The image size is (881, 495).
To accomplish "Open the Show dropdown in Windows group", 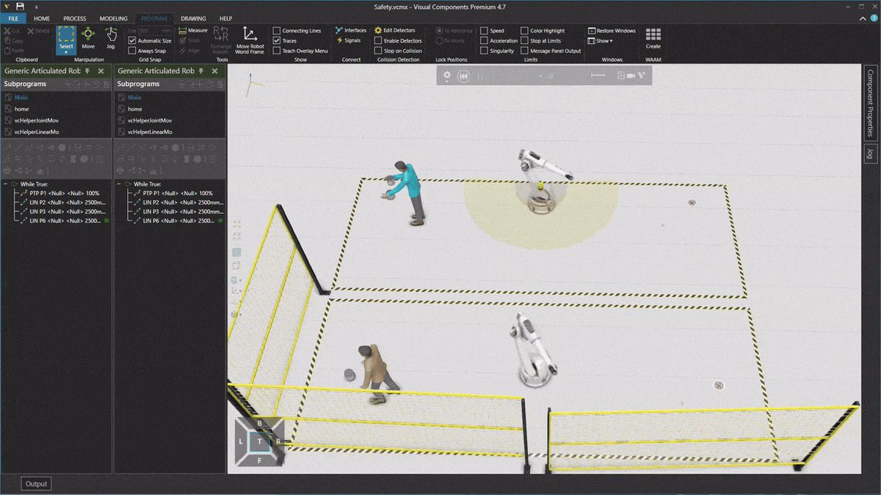I will coord(600,41).
